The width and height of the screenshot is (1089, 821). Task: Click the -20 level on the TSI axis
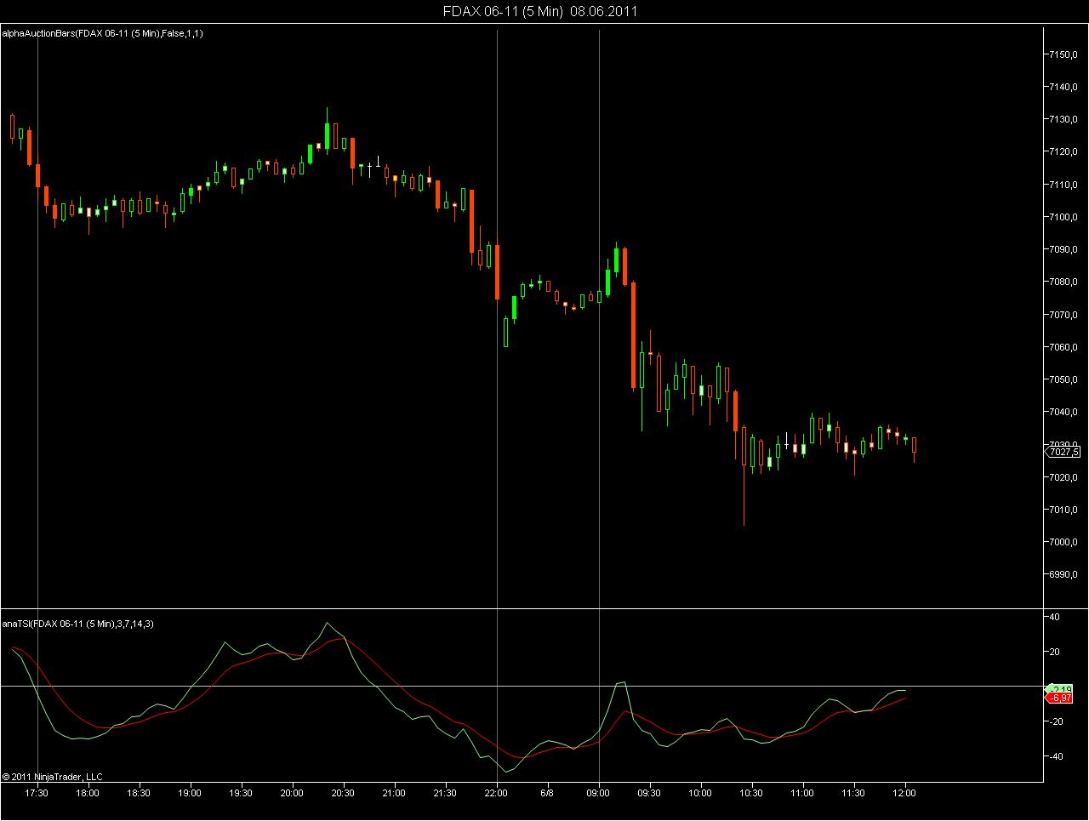tap(1058, 721)
